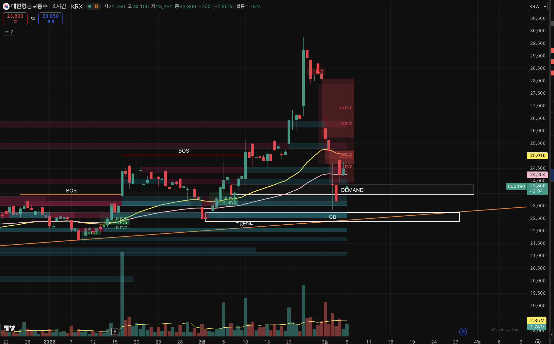Open chart settings hexagon gear icon
This screenshot has height=344, width=554.
pyautogui.click(x=538, y=341)
